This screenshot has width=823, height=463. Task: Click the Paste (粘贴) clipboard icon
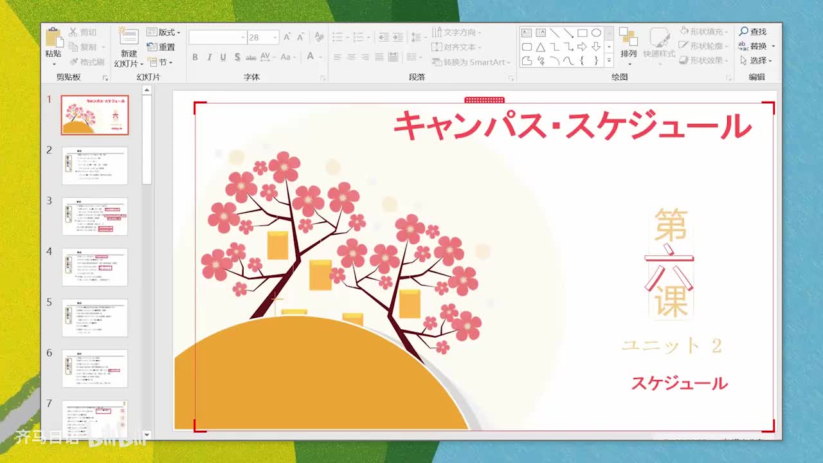click(x=53, y=37)
